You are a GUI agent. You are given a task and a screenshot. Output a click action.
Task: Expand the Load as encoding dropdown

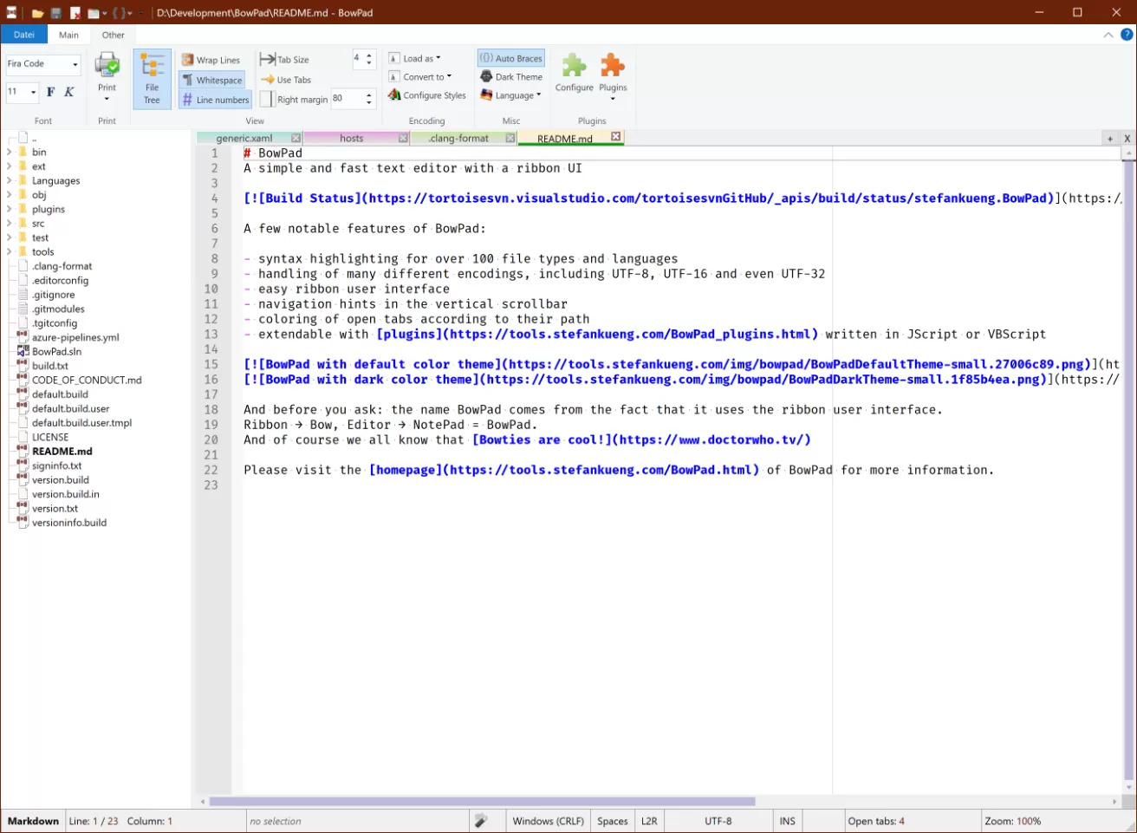tap(415, 59)
